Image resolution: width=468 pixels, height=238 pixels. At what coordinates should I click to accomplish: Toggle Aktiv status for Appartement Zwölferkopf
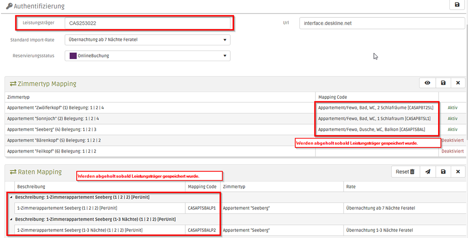click(x=452, y=108)
